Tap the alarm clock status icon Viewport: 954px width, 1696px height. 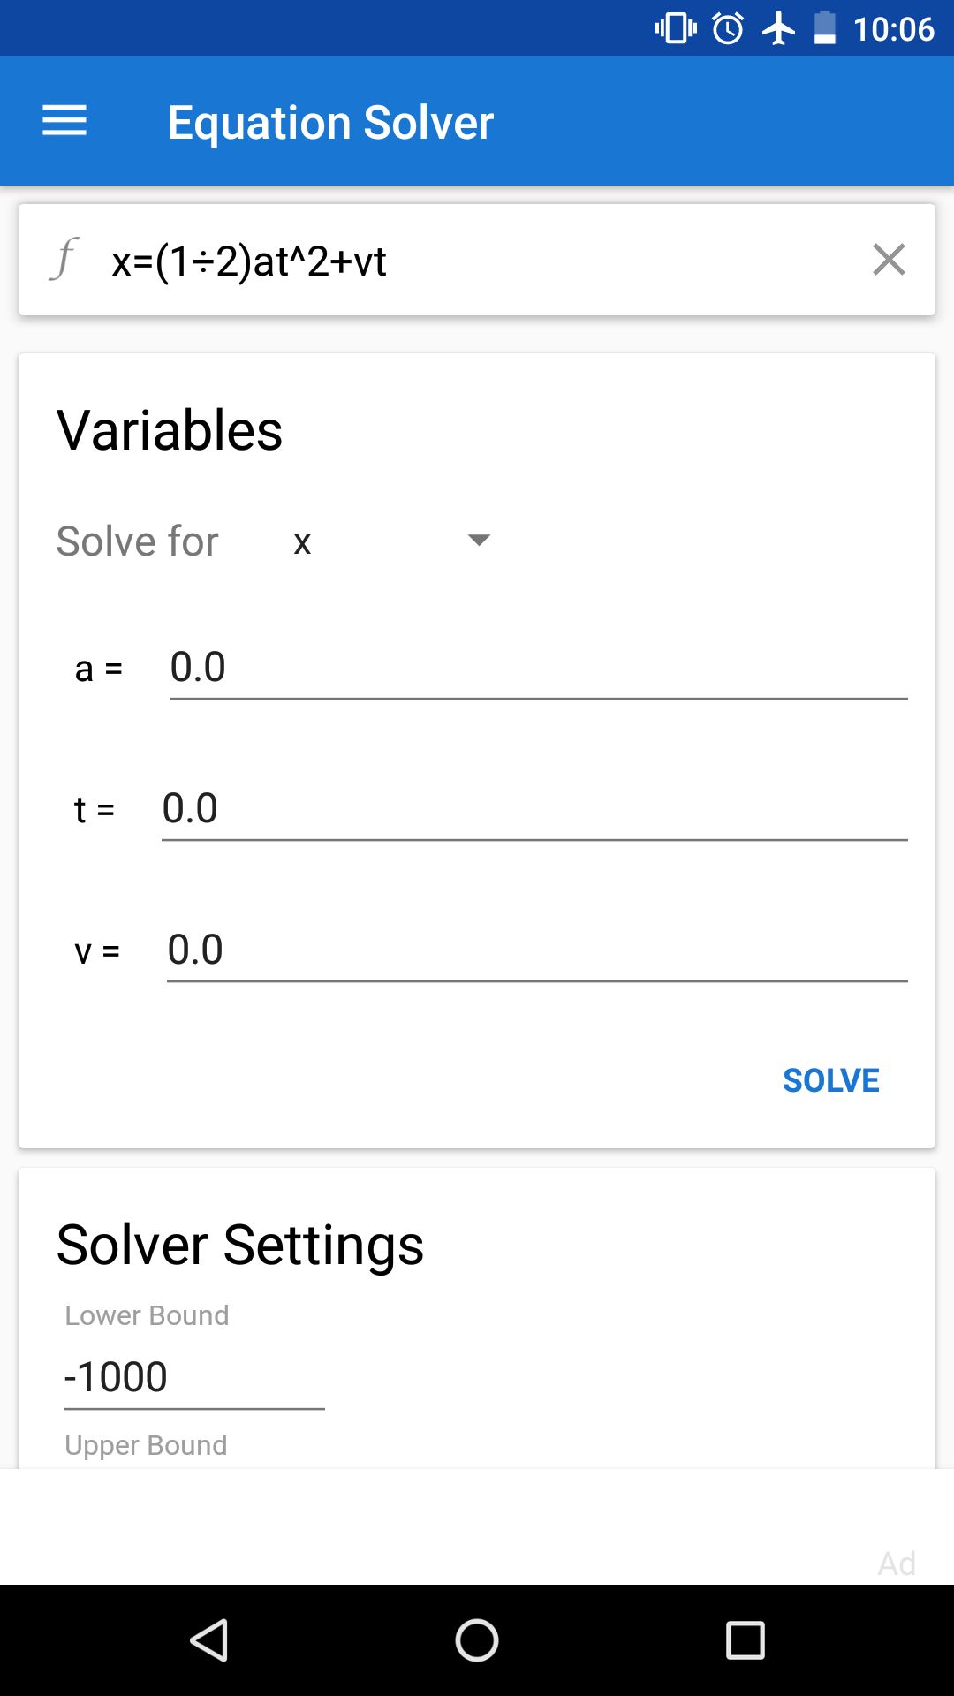[x=728, y=28]
